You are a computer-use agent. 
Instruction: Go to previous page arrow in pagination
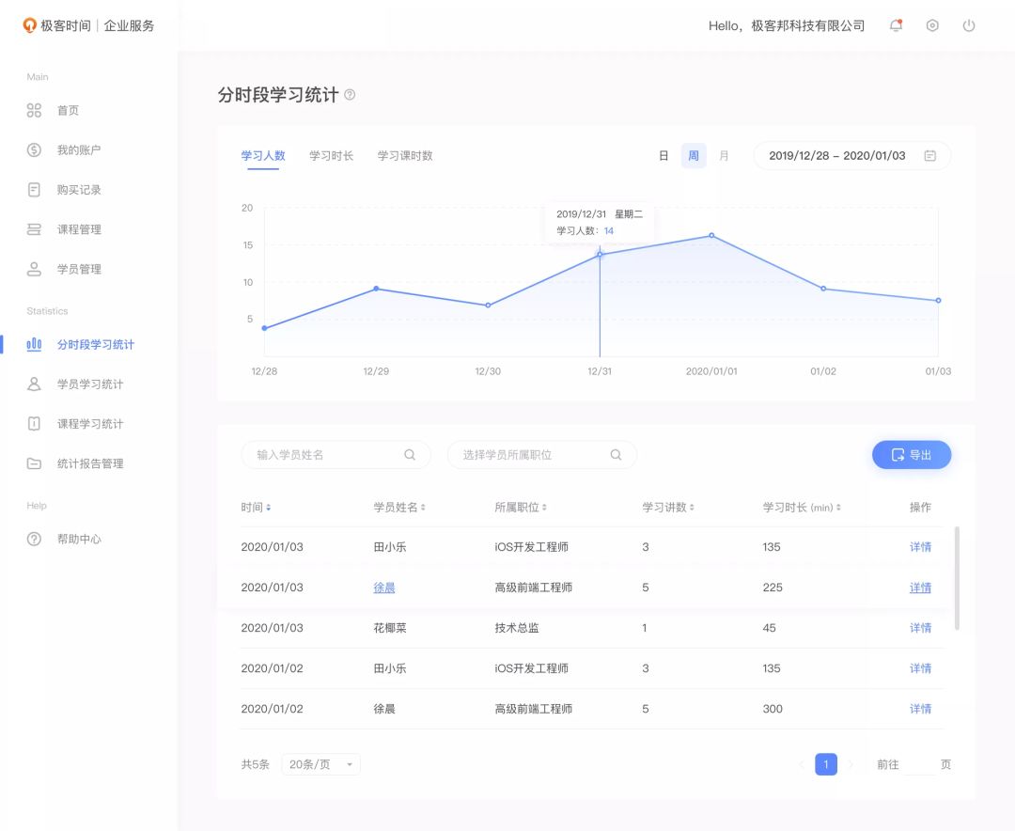coord(802,764)
